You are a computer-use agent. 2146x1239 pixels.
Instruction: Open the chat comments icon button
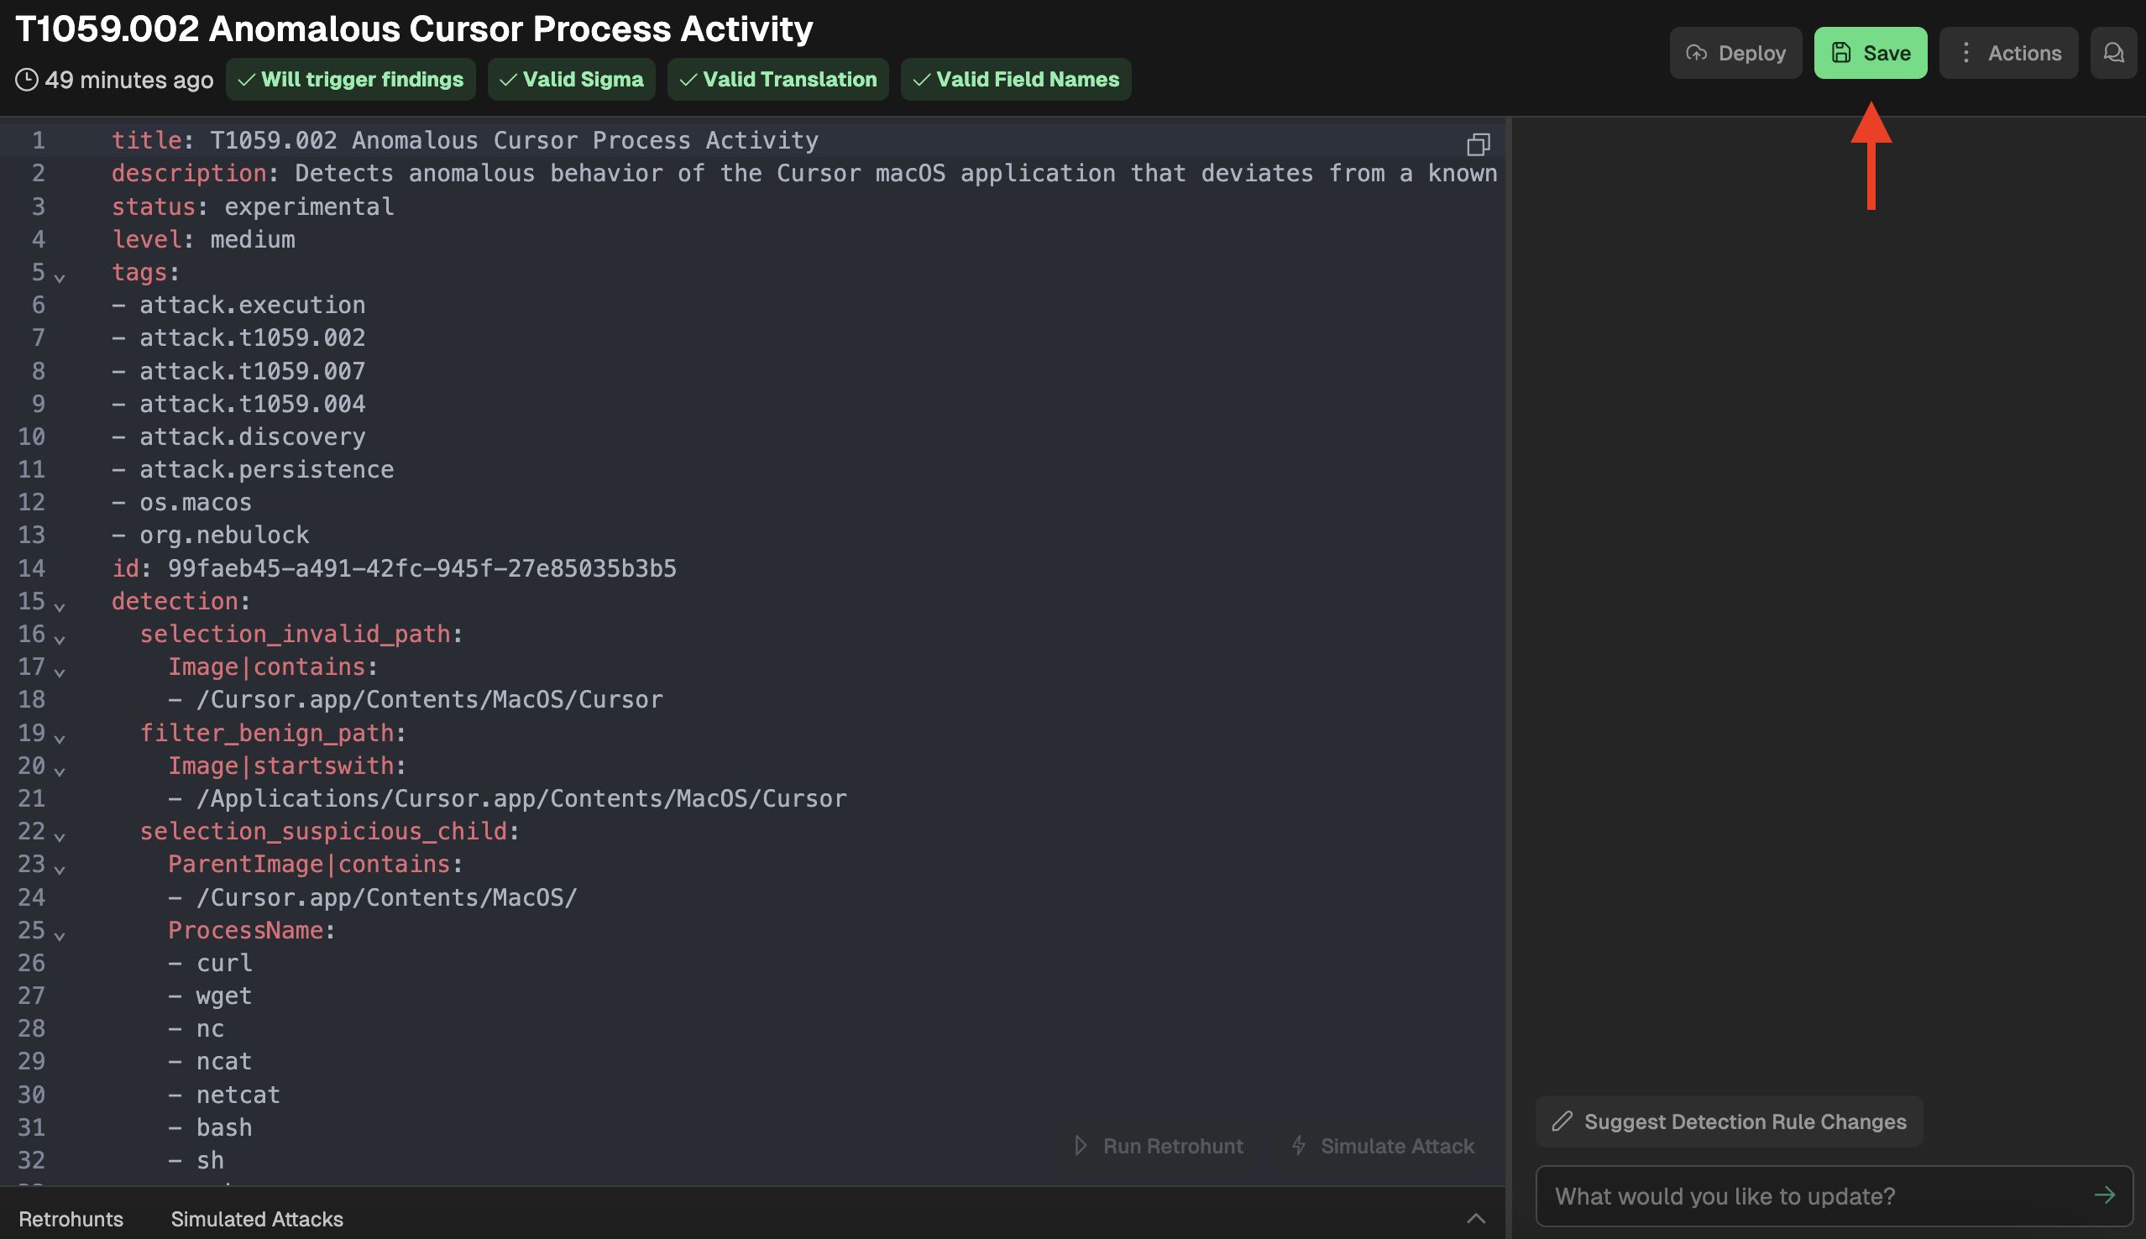(2112, 53)
